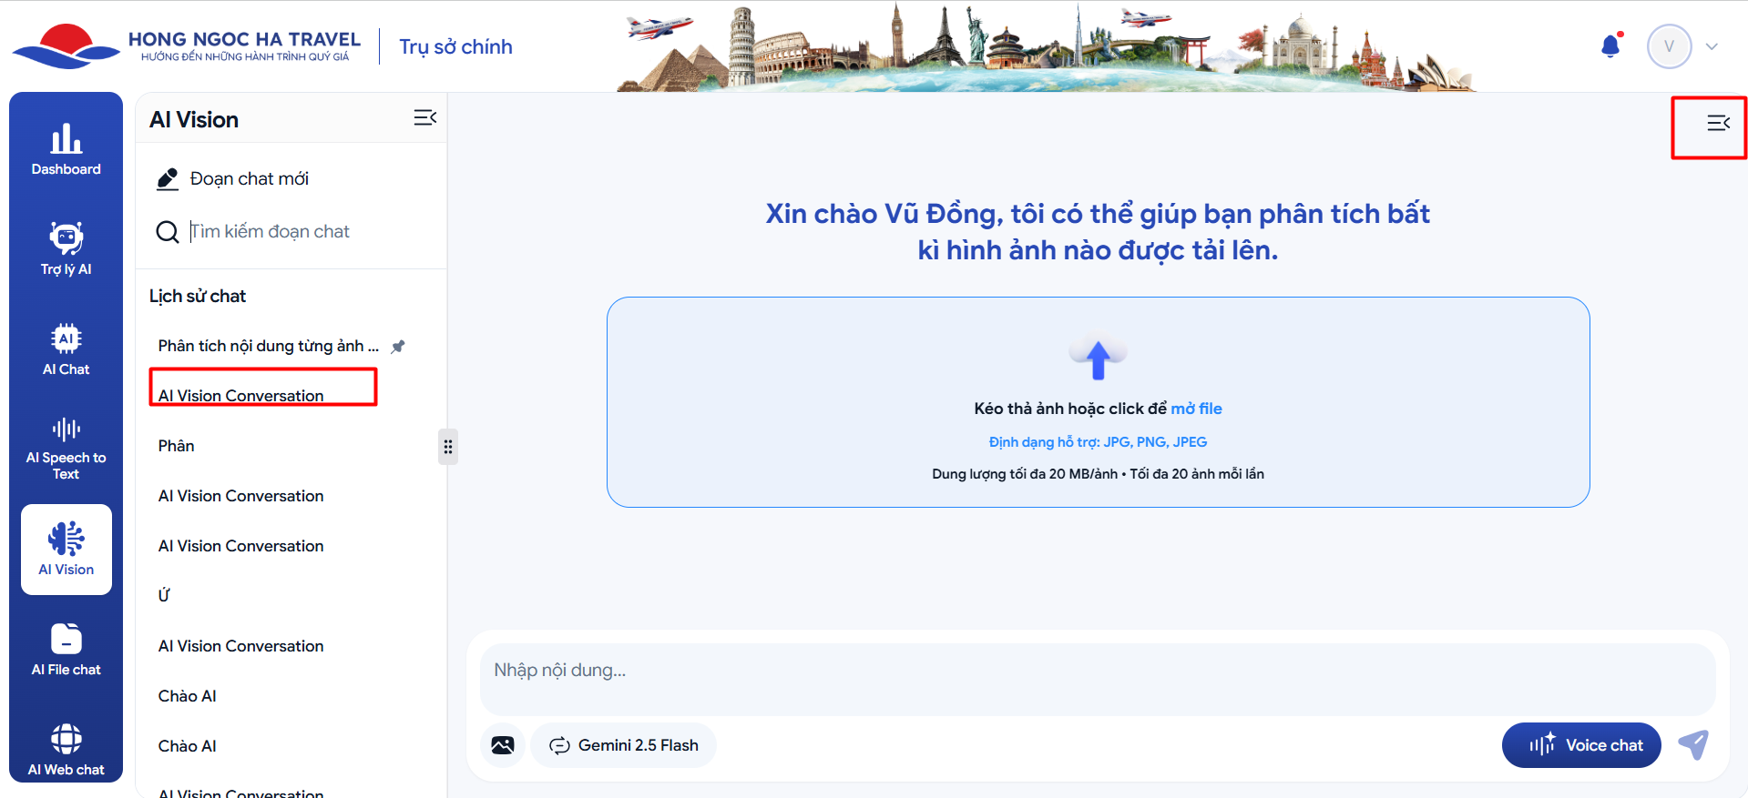Open AI Web chat
1748x798 pixels.
tap(66, 749)
